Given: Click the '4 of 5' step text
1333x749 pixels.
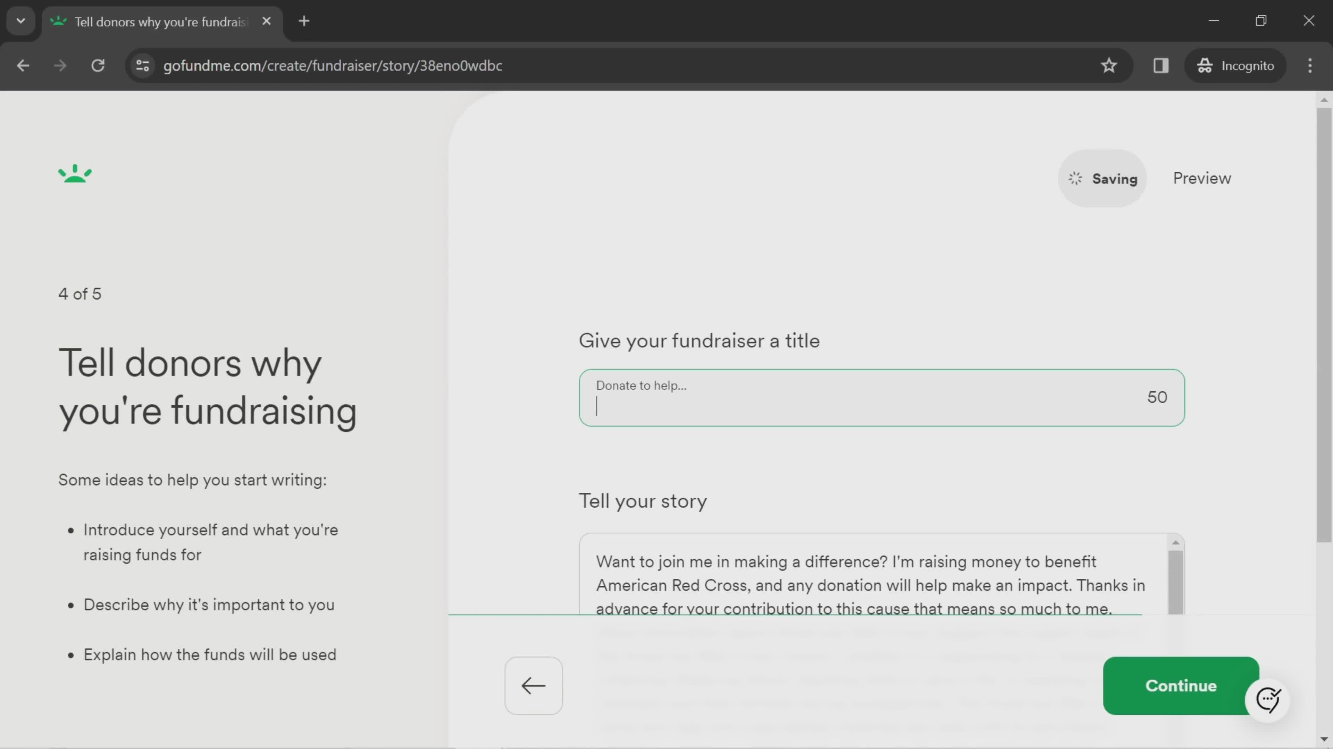Looking at the screenshot, I should (x=80, y=294).
